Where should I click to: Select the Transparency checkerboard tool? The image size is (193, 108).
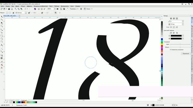pos(2,58)
